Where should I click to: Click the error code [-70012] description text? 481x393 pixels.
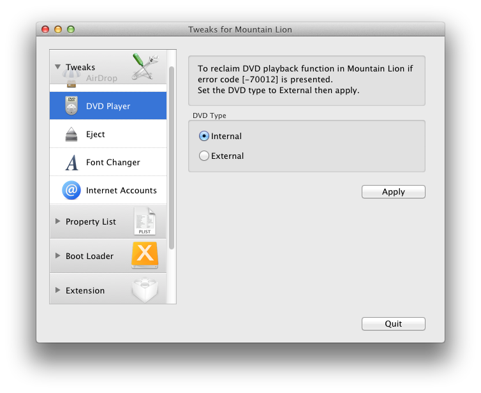[x=305, y=79]
